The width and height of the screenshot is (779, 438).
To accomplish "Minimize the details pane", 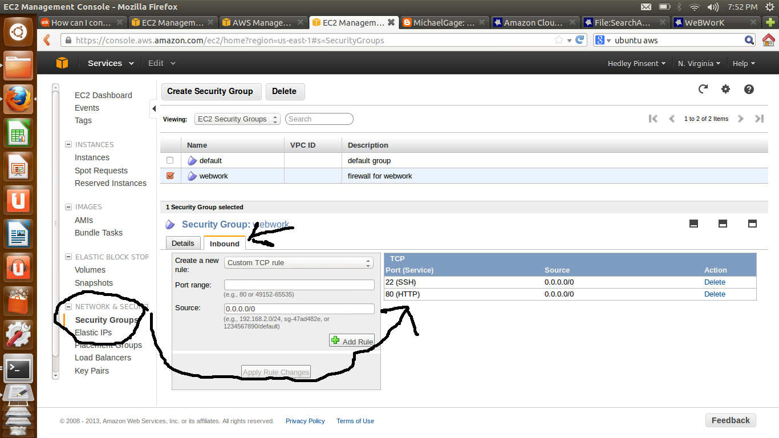I will pyautogui.click(x=694, y=224).
